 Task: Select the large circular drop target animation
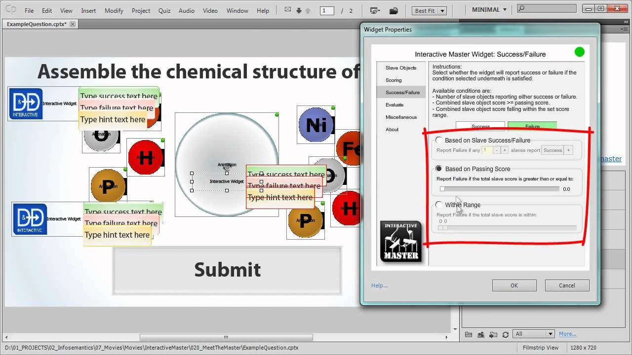click(x=227, y=164)
